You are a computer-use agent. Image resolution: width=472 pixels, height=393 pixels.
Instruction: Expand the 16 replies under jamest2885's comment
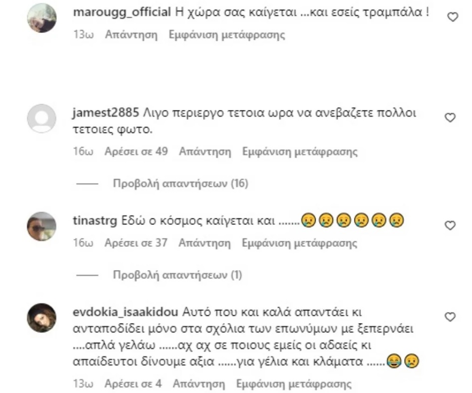(180, 183)
